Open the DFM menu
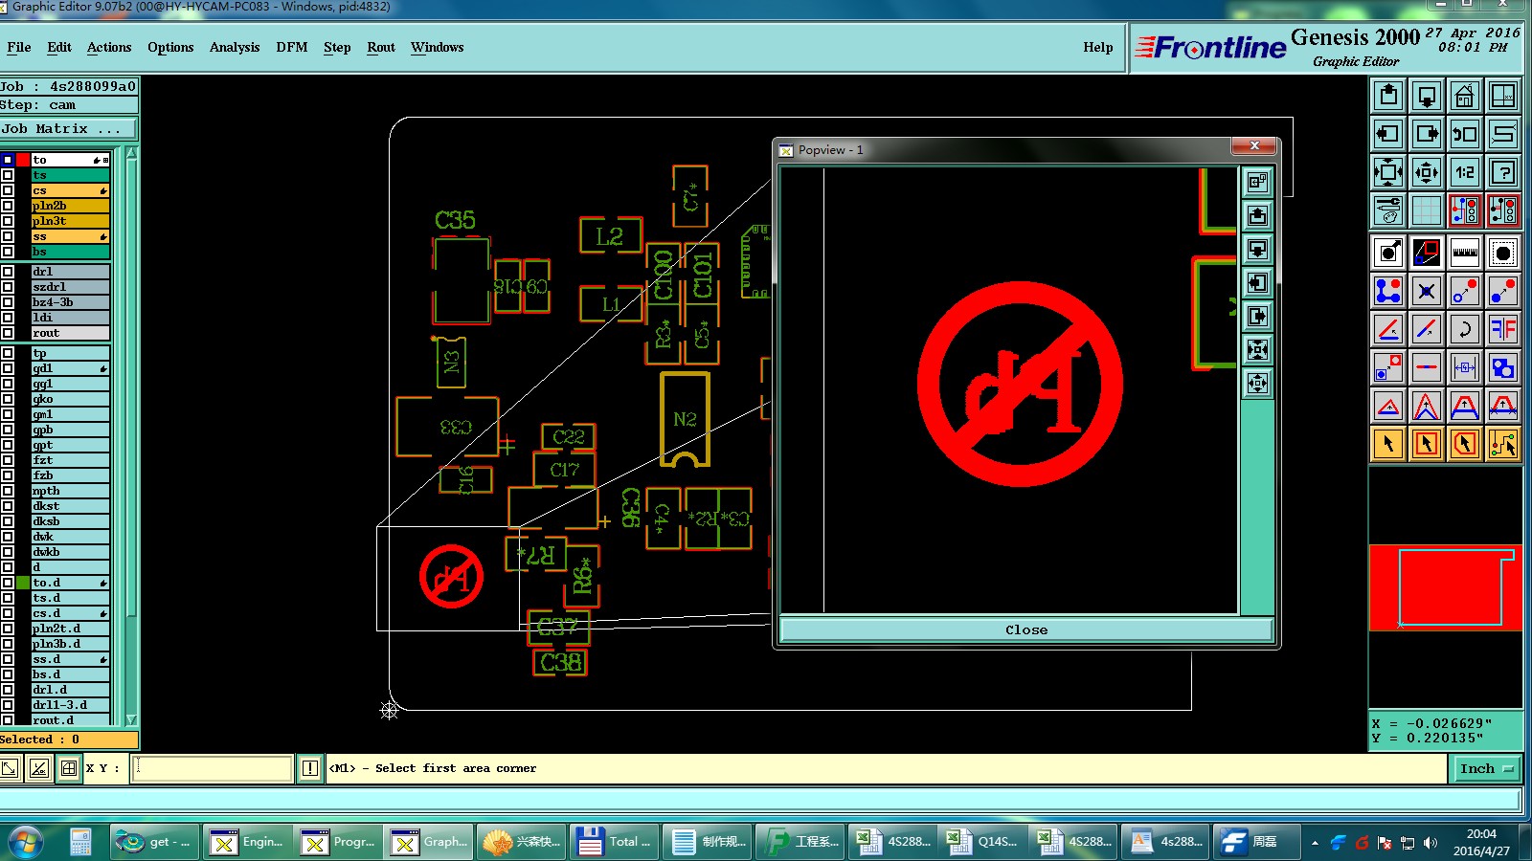This screenshot has height=861, width=1532. pos(292,47)
